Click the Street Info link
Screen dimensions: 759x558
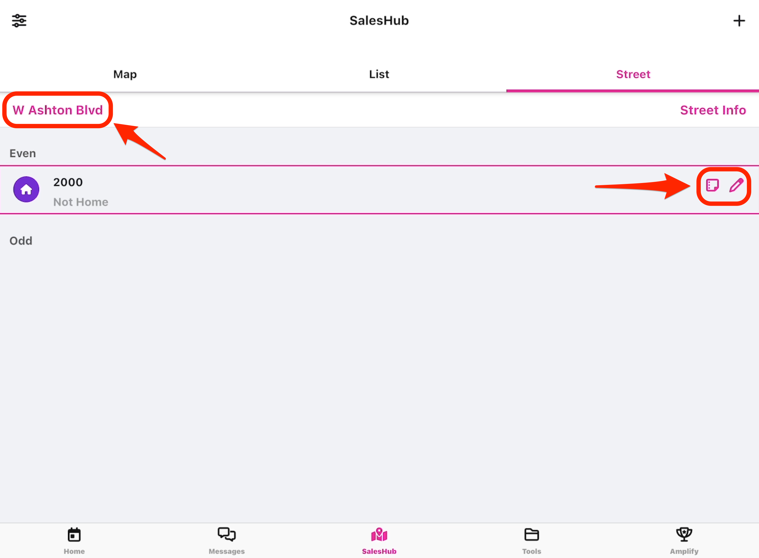click(x=713, y=110)
